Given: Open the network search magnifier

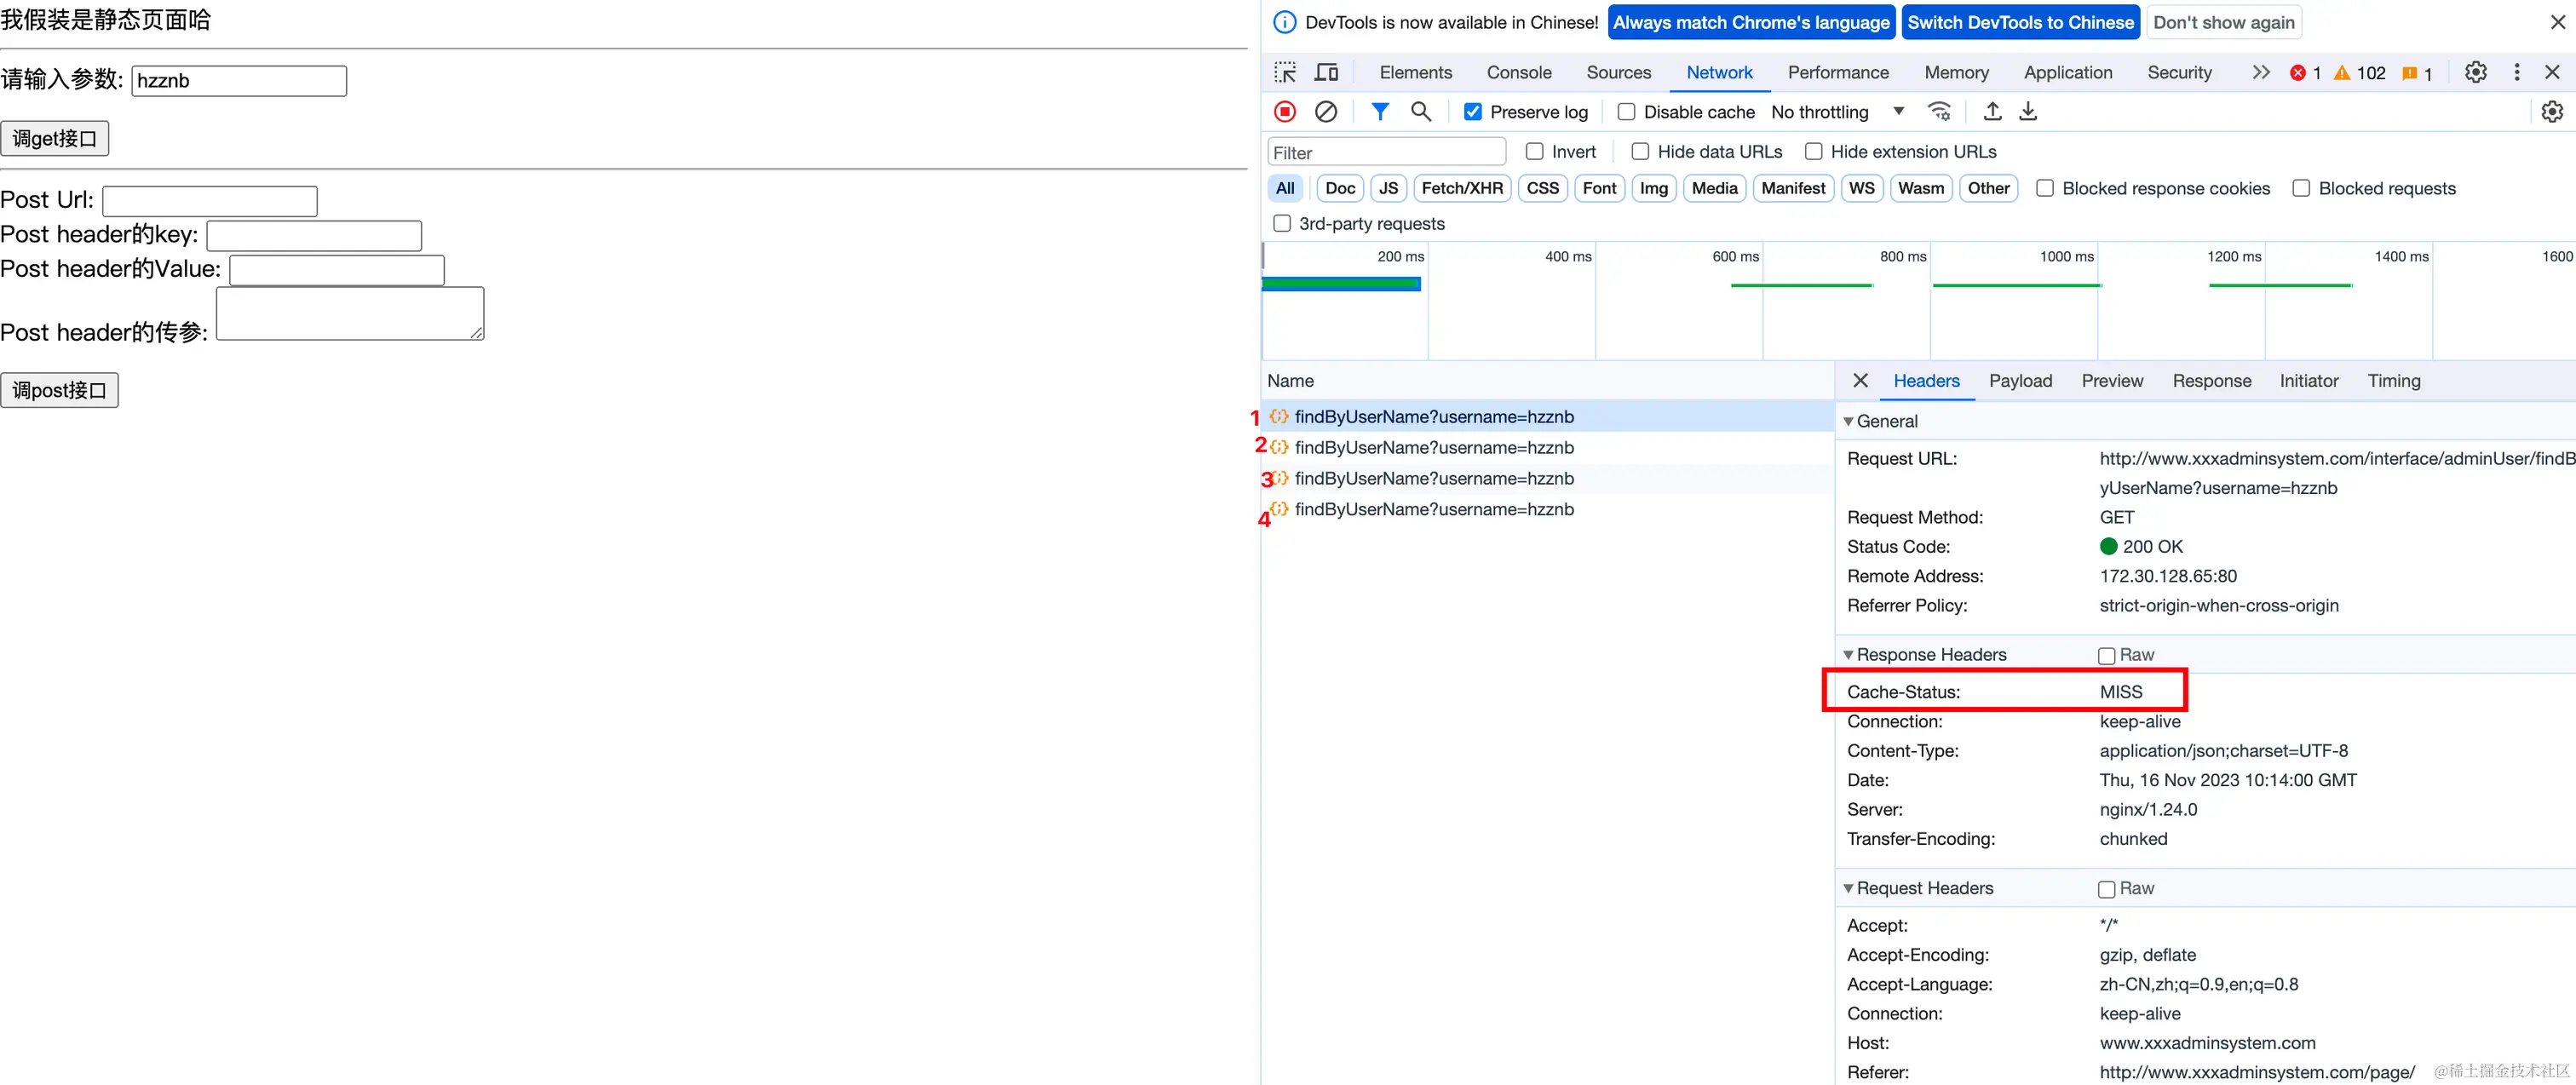Looking at the screenshot, I should click(1420, 112).
